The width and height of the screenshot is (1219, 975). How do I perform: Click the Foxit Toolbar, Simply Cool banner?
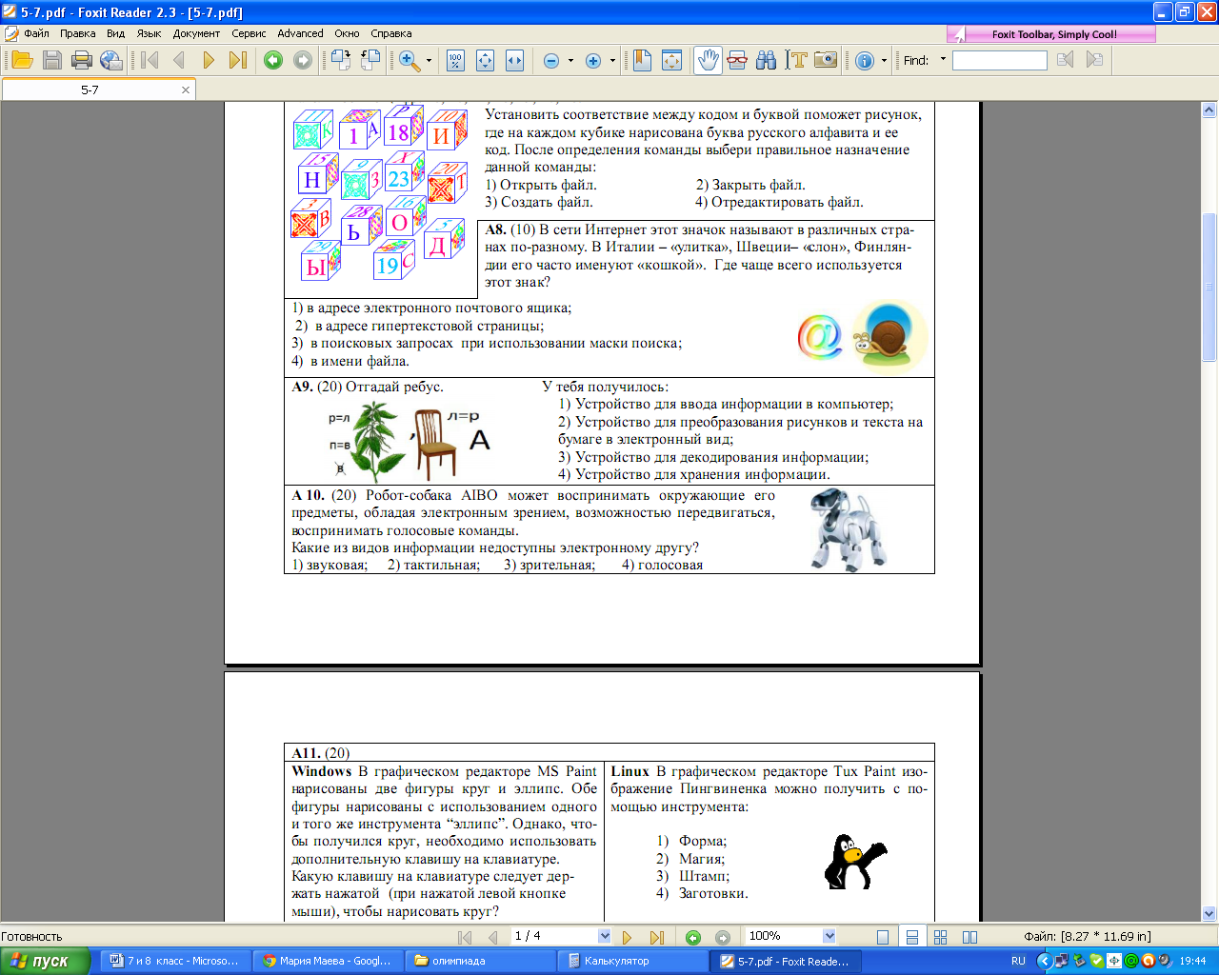[1051, 34]
